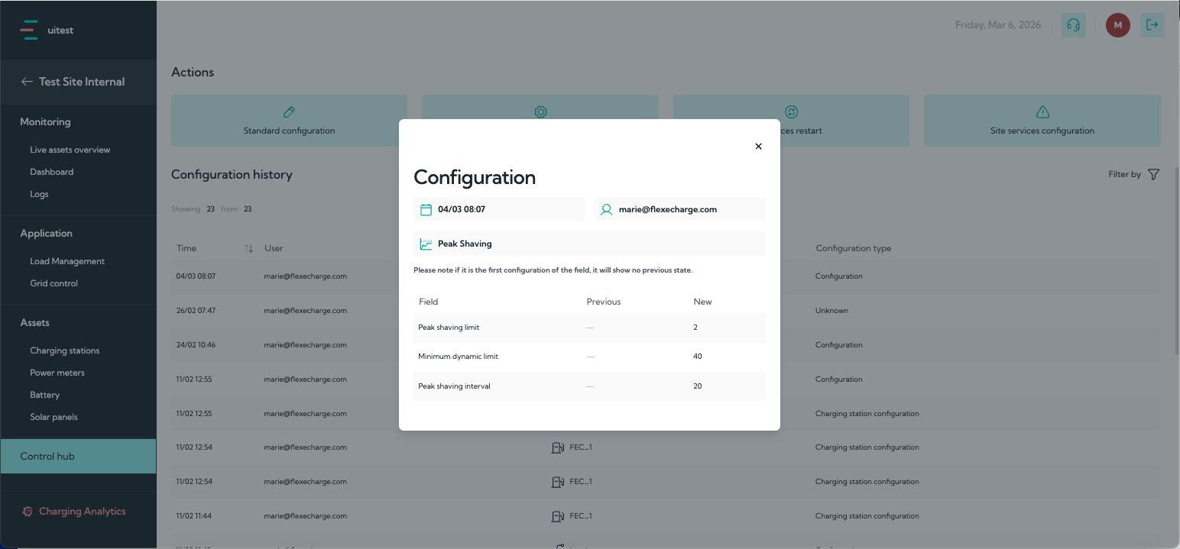Image resolution: width=1180 pixels, height=549 pixels.
Task: Click the Standard configuration action button
Action: 289,121
